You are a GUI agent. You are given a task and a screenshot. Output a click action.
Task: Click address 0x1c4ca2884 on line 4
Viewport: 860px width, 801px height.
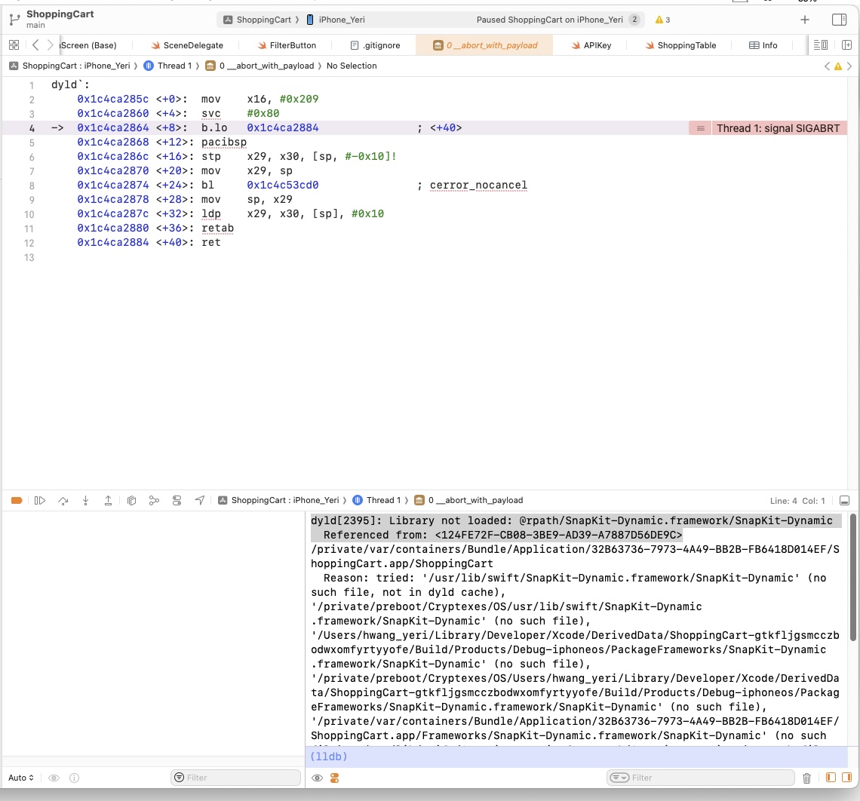pyautogui.click(x=282, y=127)
